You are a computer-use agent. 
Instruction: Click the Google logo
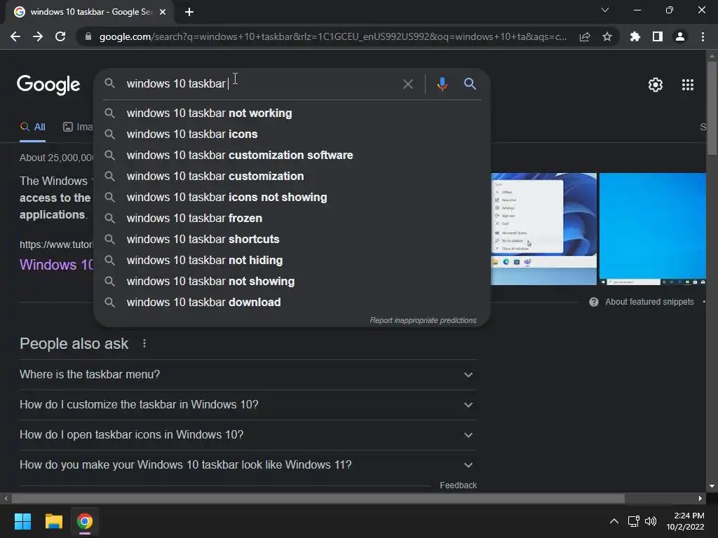(x=48, y=85)
